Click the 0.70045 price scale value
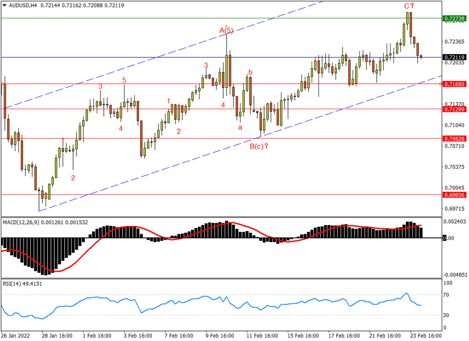Screen dimensions: 469x341 455,188
